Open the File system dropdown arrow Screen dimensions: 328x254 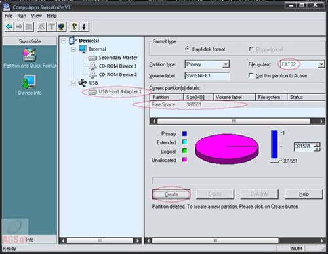pyautogui.click(x=321, y=64)
